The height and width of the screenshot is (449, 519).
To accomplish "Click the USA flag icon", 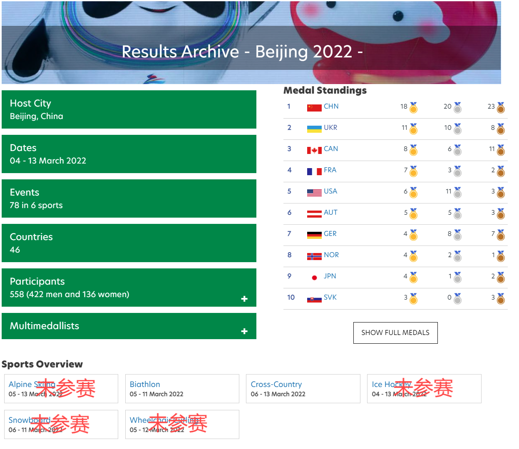I will [x=314, y=193].
